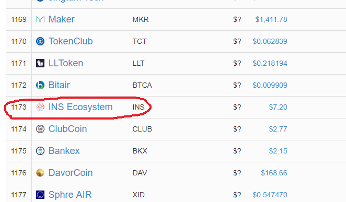Click the Sphre AIR navy square icon
The height and width of the screenshot is (202, 346).
click(x=40, y=195)
